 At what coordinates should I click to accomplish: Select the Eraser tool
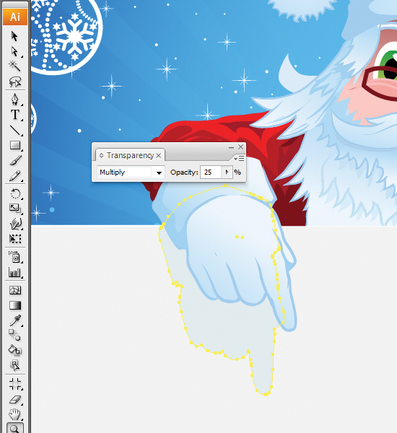point(14,399)
